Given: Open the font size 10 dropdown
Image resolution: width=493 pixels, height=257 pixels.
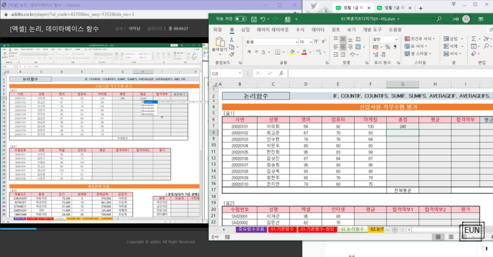Looking at the screenshot, I should pos(311,42).
